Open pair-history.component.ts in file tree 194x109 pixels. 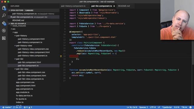coord(30,42)
